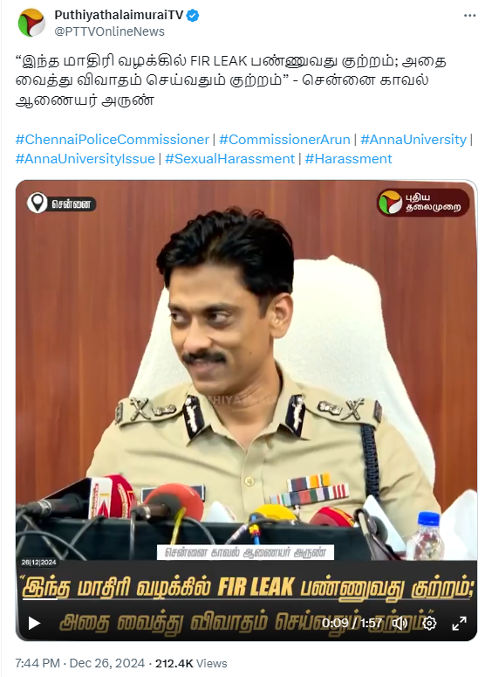Open the tweet's three-dot more menu
Image resolution: width=485 pixels, height=677 pixels.
pyautogui.click(x=469, y=15)
